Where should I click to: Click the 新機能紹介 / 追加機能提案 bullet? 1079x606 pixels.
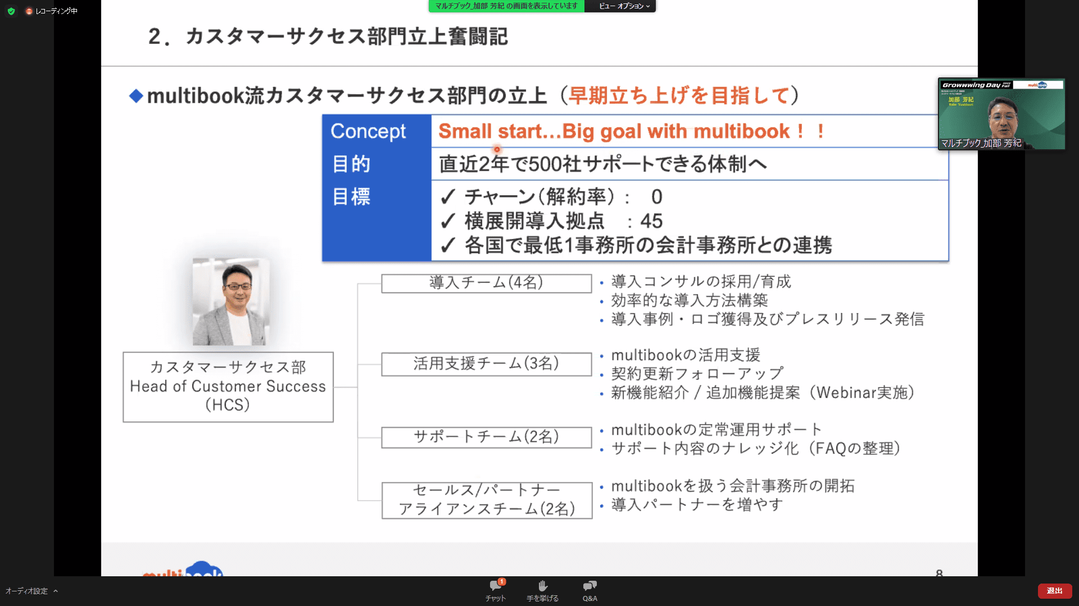pyautogui.click(x=763, y=393)
